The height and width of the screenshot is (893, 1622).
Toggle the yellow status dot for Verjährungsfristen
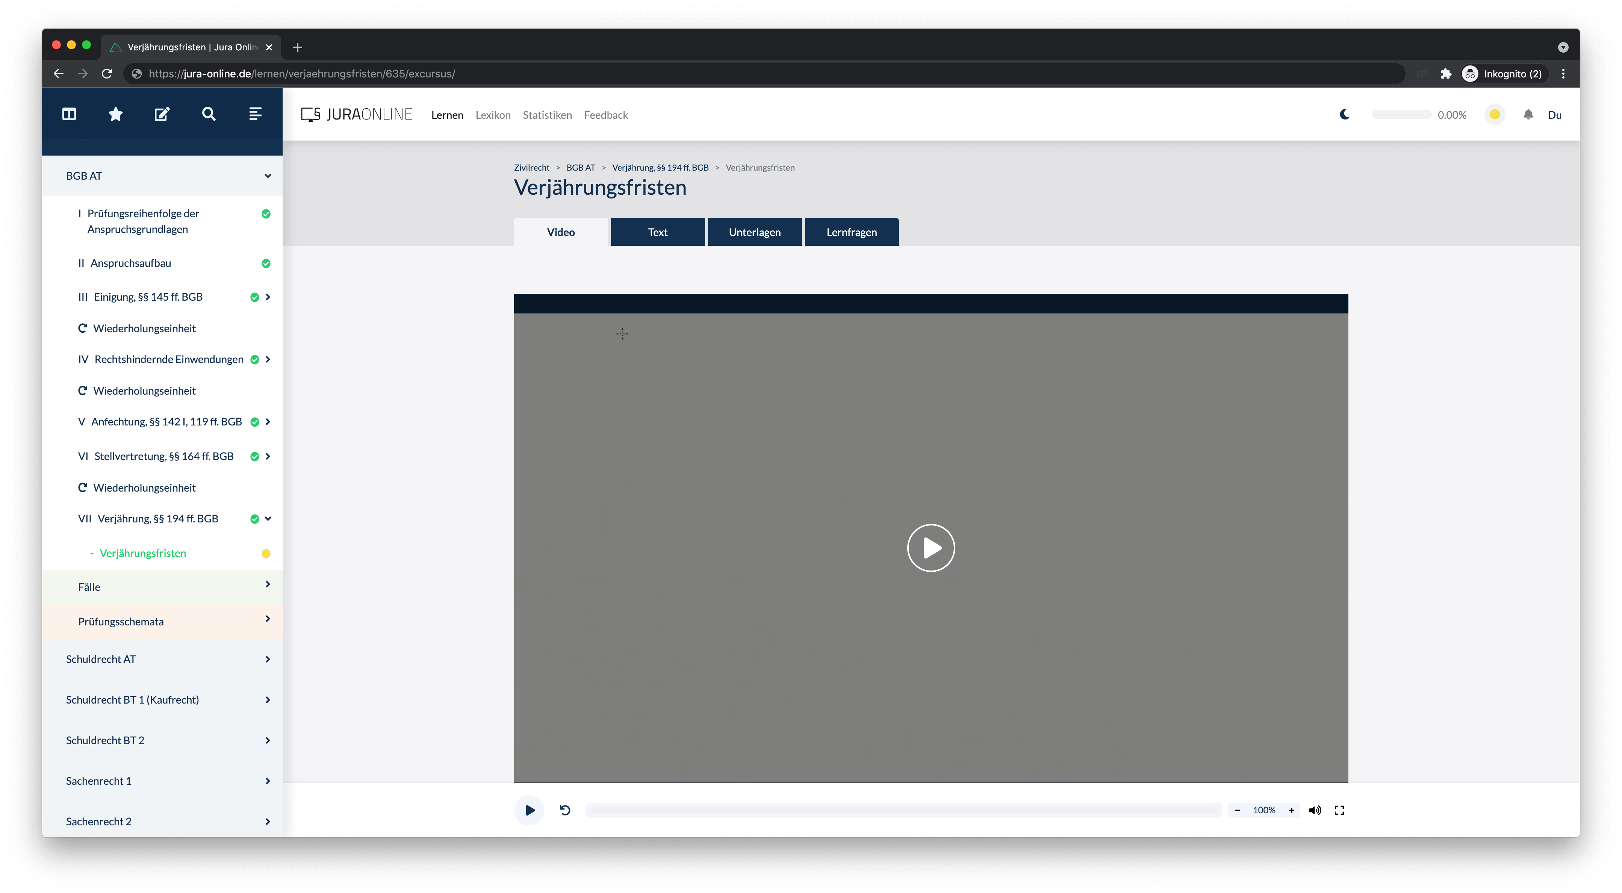[266, 554]
